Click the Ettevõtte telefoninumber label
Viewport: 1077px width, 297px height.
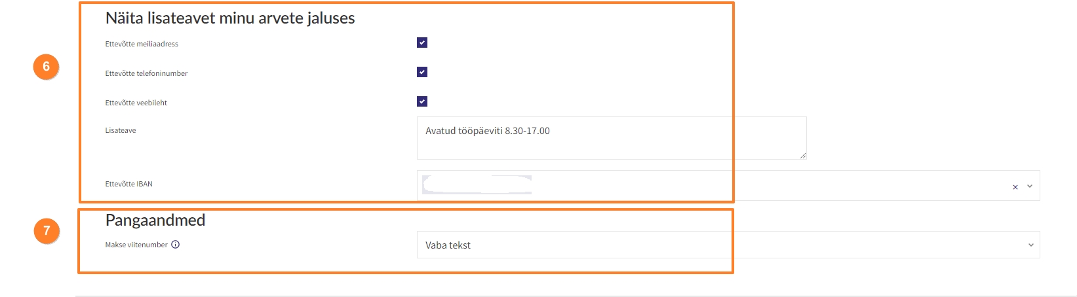tap(146, 73)
